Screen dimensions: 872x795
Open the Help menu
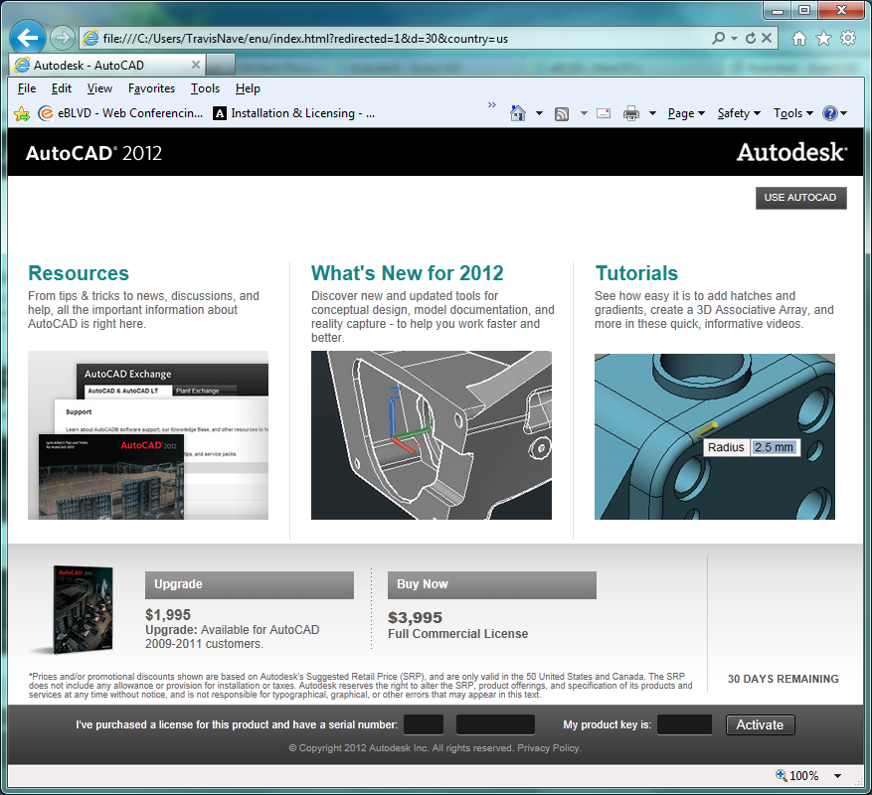click(x=248, y=88)
